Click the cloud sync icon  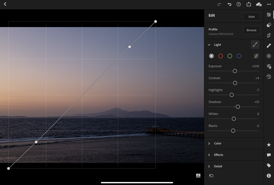click(x=259, y=4)
